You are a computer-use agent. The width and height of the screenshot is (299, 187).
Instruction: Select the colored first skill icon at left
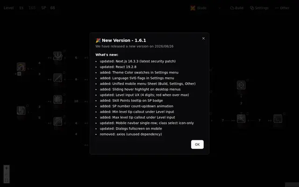point(21,67)
